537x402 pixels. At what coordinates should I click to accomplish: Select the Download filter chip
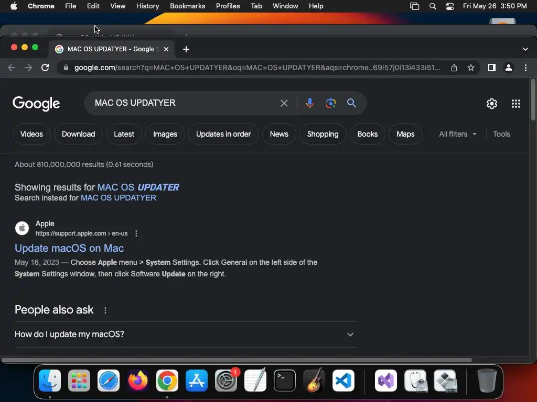tap(79, 134)
